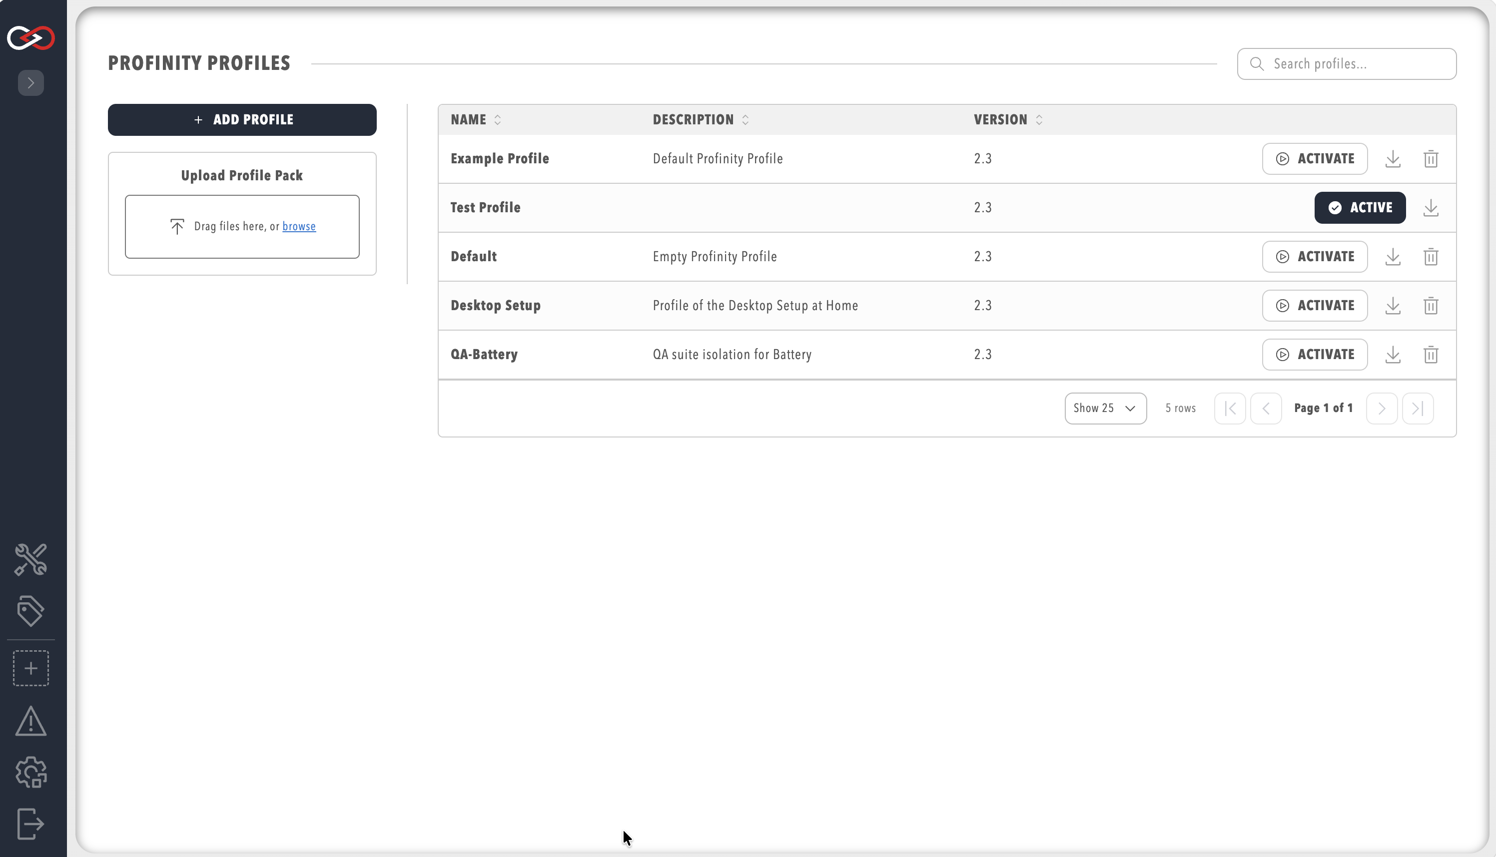This screenshot has width=1496, height=857.
Task: Click the QA-Battery profile name
Action: 484,355
